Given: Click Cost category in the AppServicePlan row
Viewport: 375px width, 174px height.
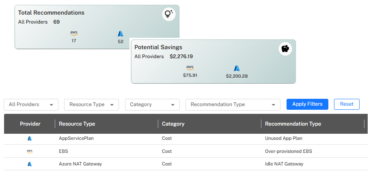Looking at the screenshot, I should [167, 138].
